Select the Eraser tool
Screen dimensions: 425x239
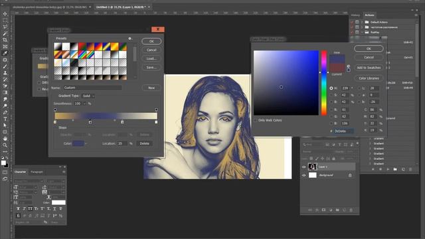(x=5, y=86)
